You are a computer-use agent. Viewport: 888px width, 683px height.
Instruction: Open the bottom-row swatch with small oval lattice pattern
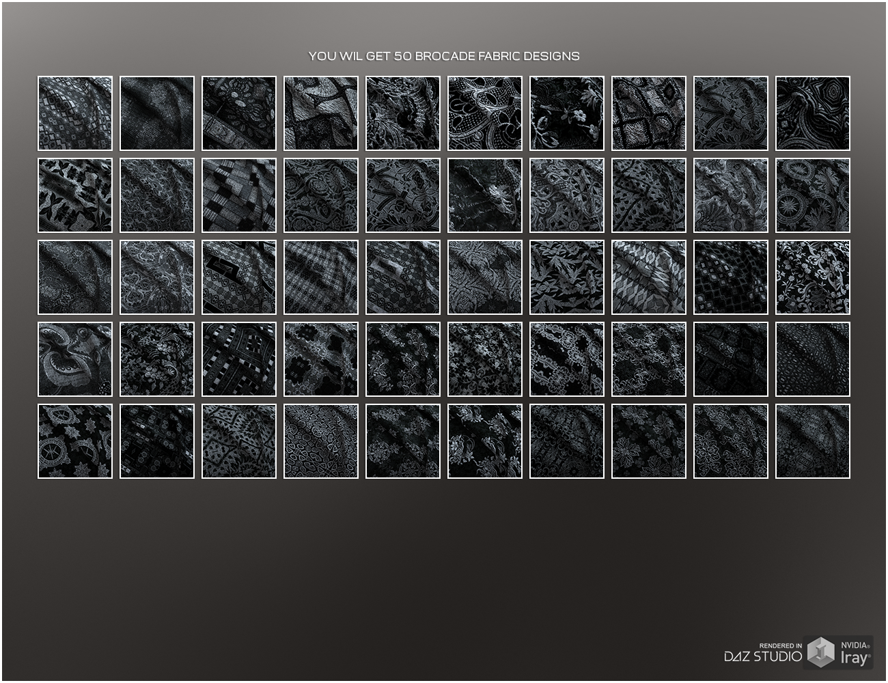coord(321,441)
